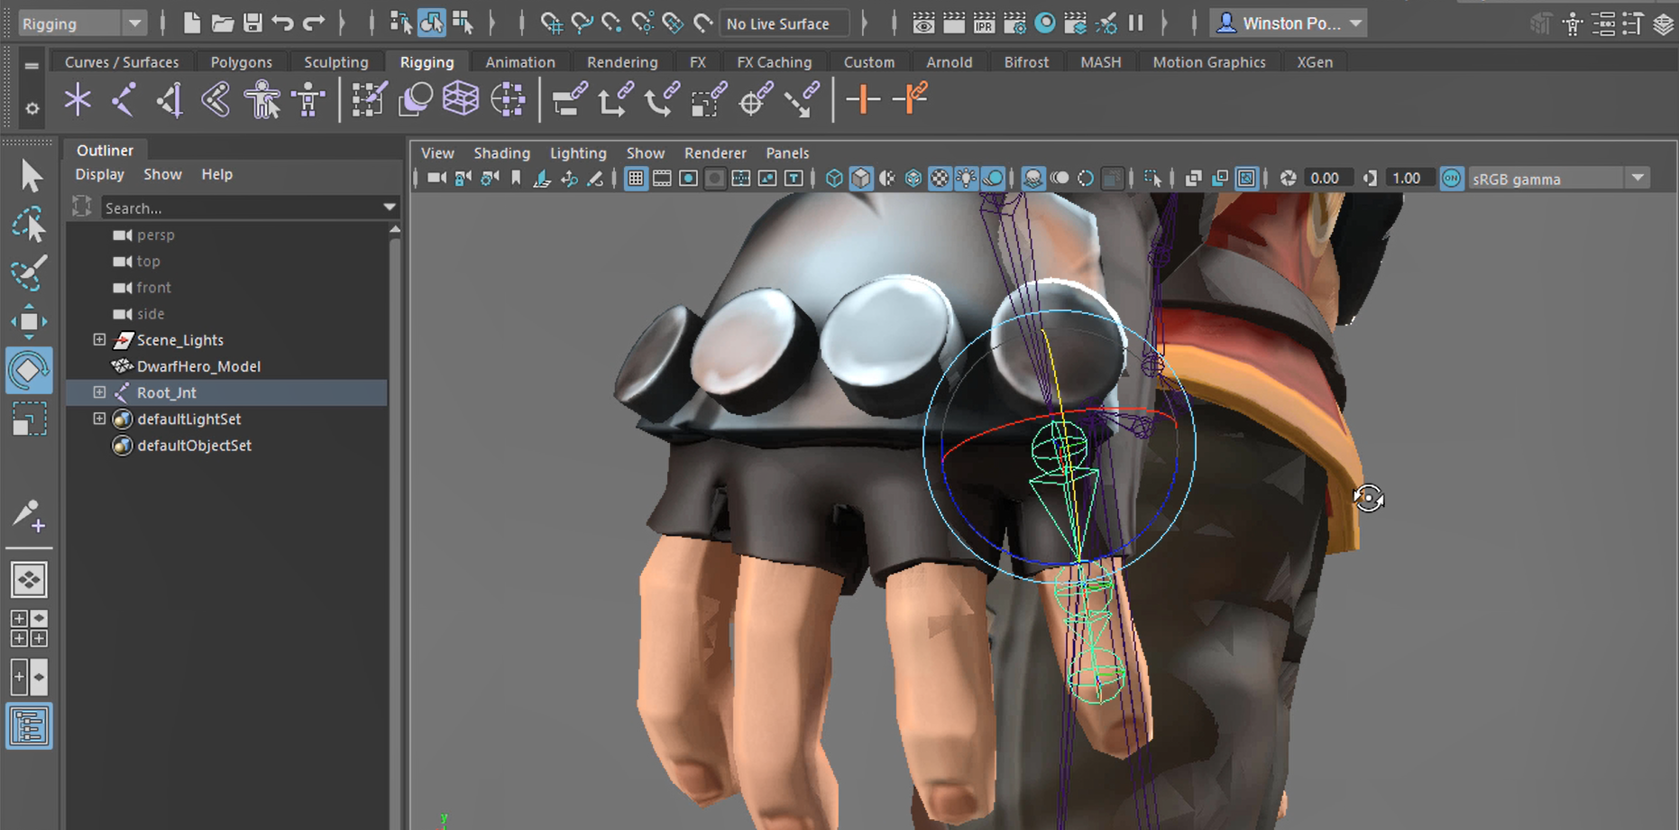Image resolution: width=1679 pixels, height=830 pixels.
Task: Expand the defaultLightSet node
Action: [99, 419]
